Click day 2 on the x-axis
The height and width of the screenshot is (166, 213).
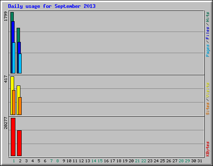point(20,161)
